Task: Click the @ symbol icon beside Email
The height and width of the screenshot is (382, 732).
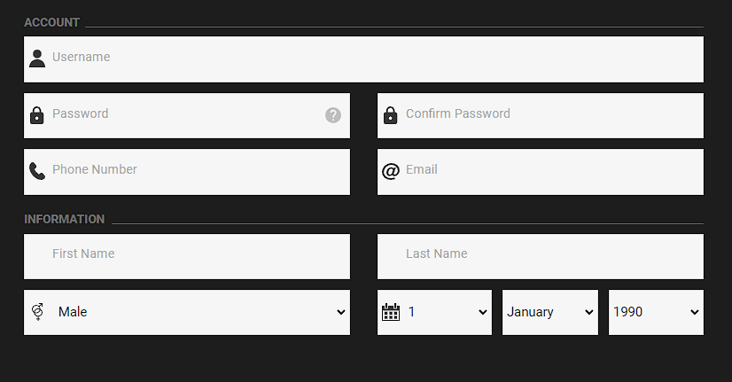Action: [x=391, y=171]
